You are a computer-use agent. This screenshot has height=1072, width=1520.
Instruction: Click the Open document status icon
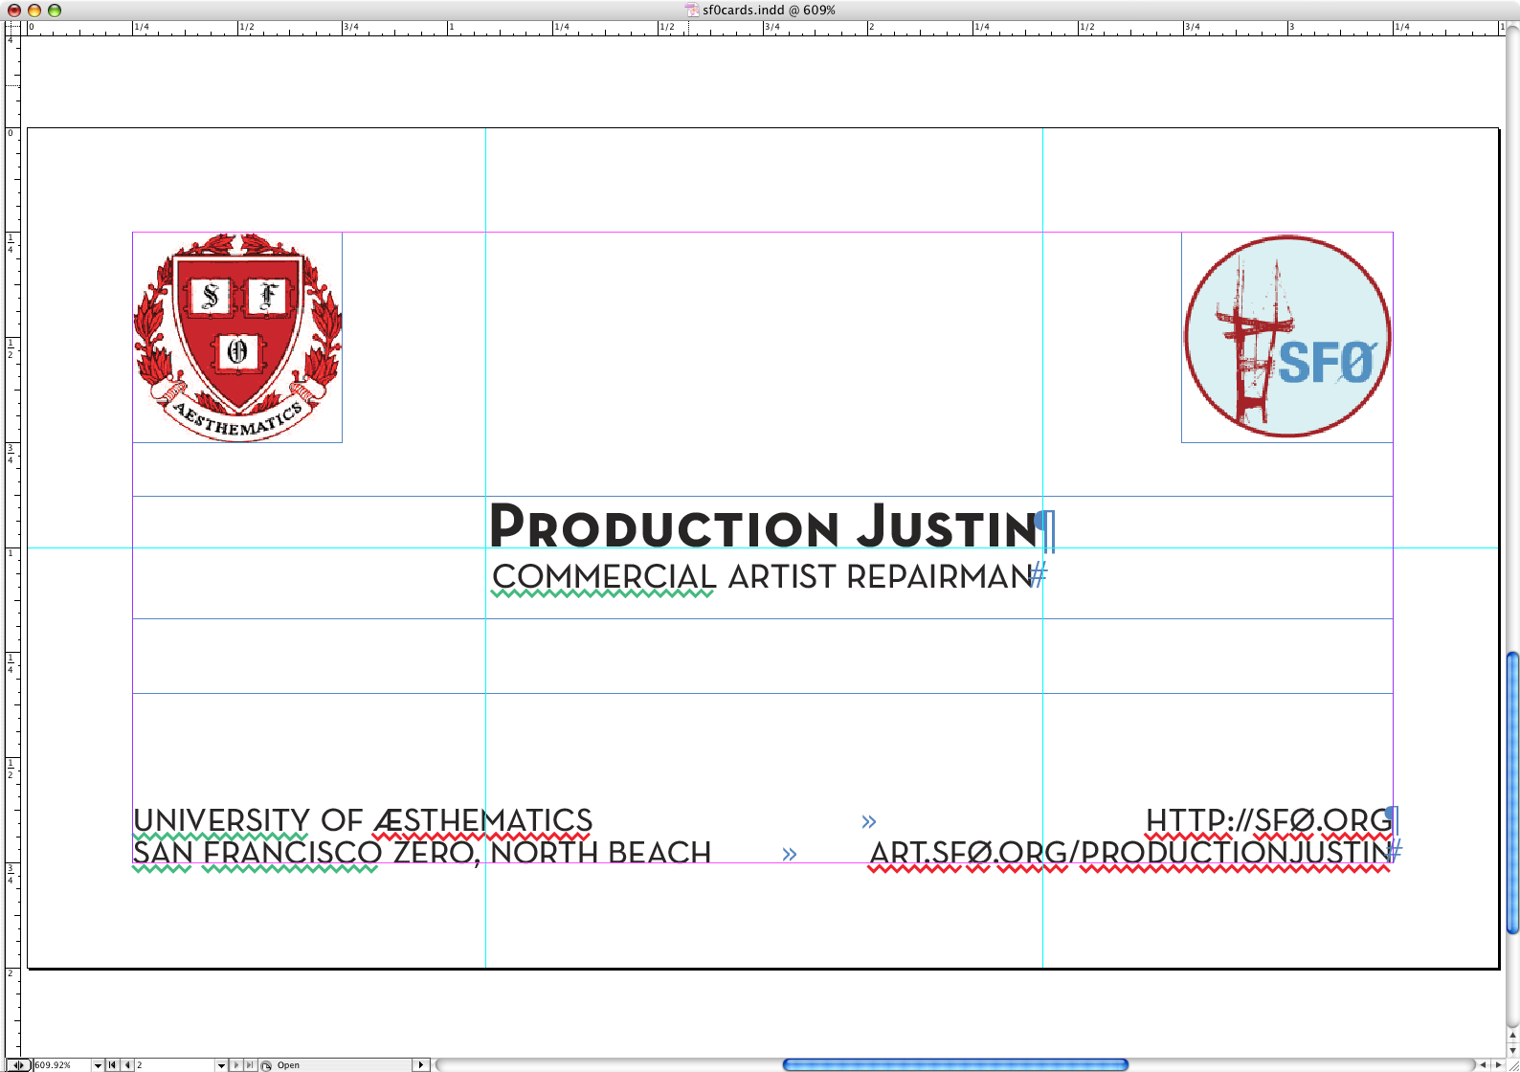(266, 1065)
